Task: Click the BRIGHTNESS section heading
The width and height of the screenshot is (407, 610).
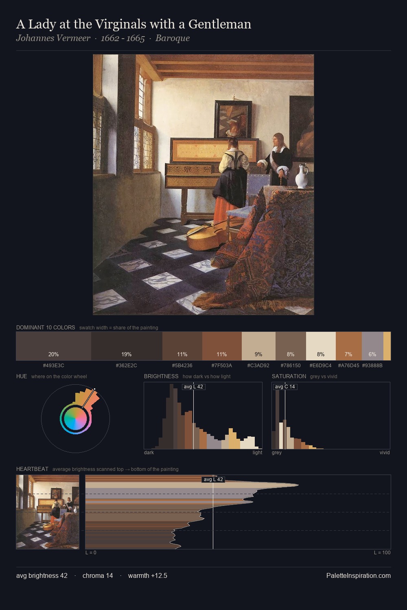Action: pyautogui.click(x=161, y=376)
